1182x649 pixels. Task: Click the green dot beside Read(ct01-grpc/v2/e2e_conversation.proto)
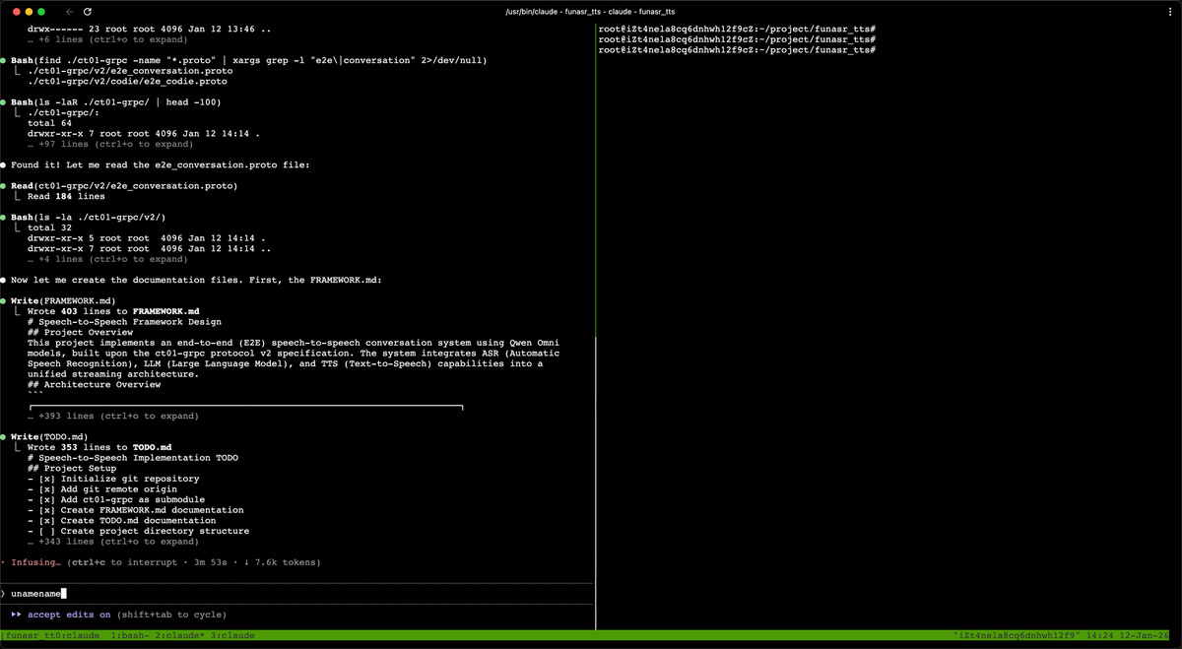click(x=4, y=186)
